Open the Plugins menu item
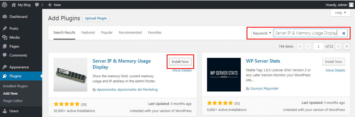Image resolution: width=355 pixels, height=117 pixels. click(x=21, y=76)
